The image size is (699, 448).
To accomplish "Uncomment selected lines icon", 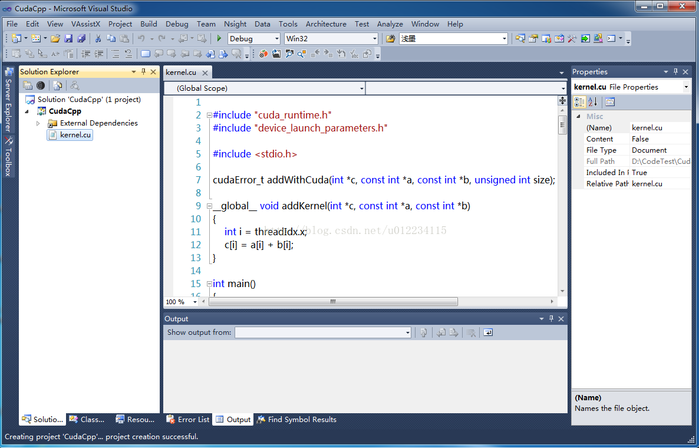I will (x=128, y=54).
